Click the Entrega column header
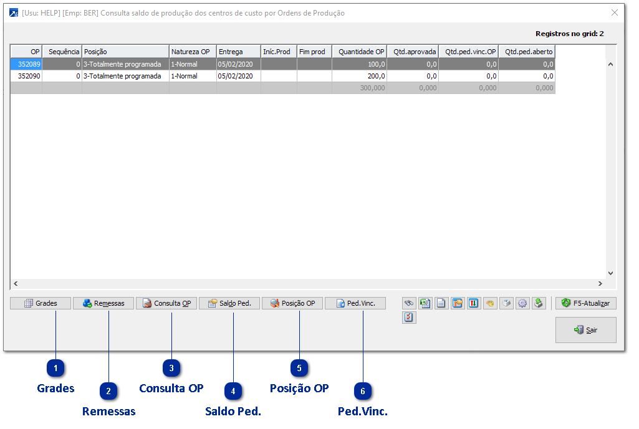Image resolution: width=639 pixels, height=429 pixels. pyautogui.click(x=239, y=52)
